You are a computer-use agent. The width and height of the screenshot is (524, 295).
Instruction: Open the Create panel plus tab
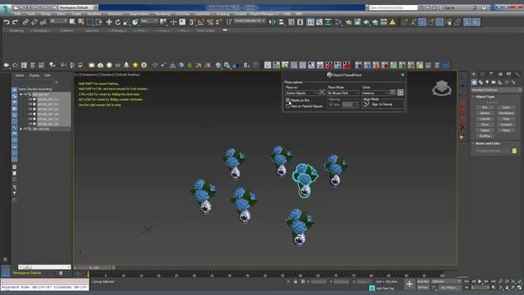point(473,75)
